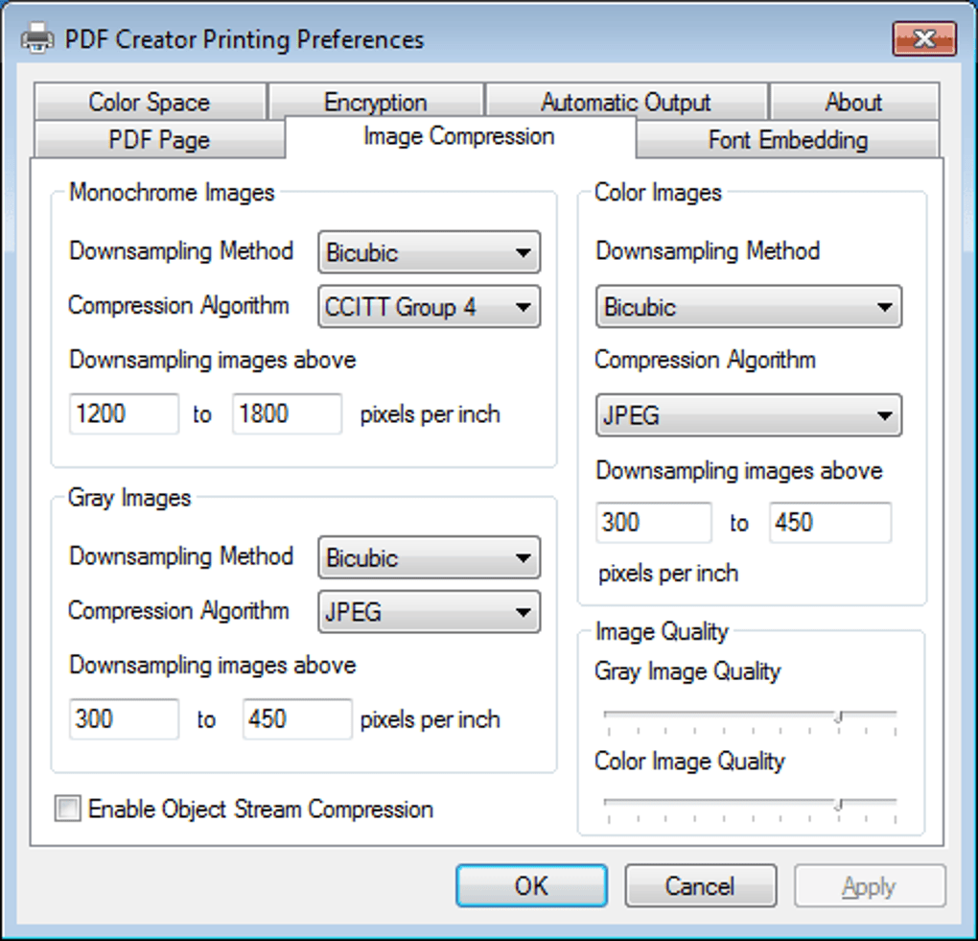The width and height of the screenshot is (978, 941).
Task: Expand Color Images Bicubic downsampling dropdown
Action: [748, 308]
